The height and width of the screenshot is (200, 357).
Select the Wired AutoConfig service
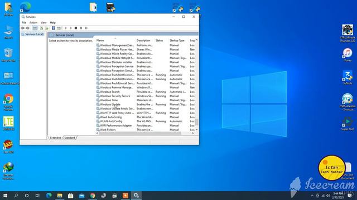click(x=146, y=117)
